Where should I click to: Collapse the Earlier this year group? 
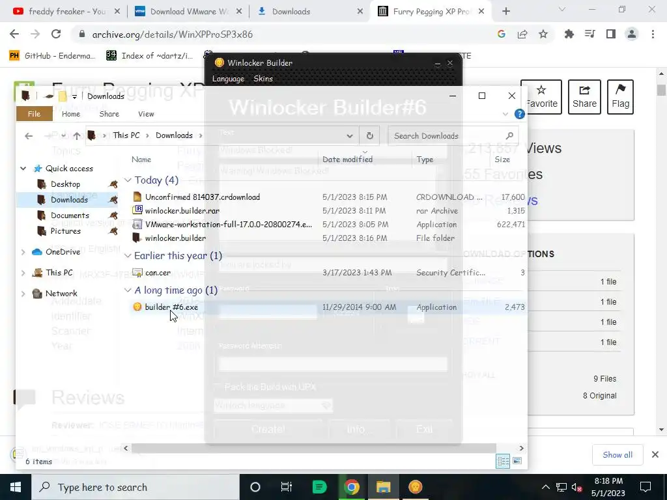point(128,256)
